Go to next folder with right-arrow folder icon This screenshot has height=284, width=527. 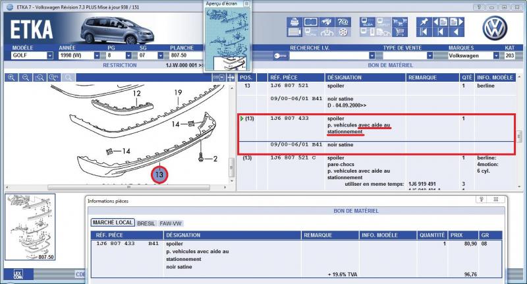457,22
